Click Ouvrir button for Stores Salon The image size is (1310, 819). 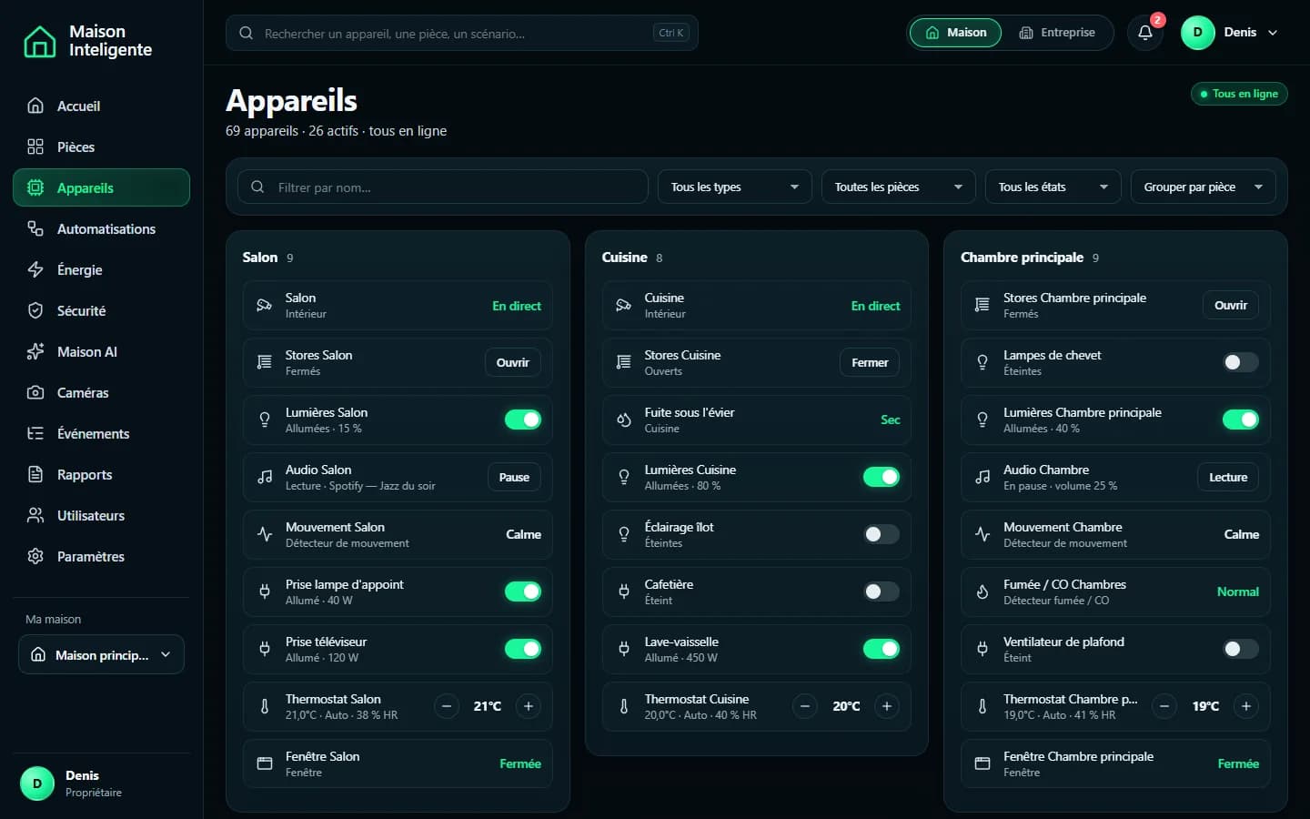(x=513, y=362)
